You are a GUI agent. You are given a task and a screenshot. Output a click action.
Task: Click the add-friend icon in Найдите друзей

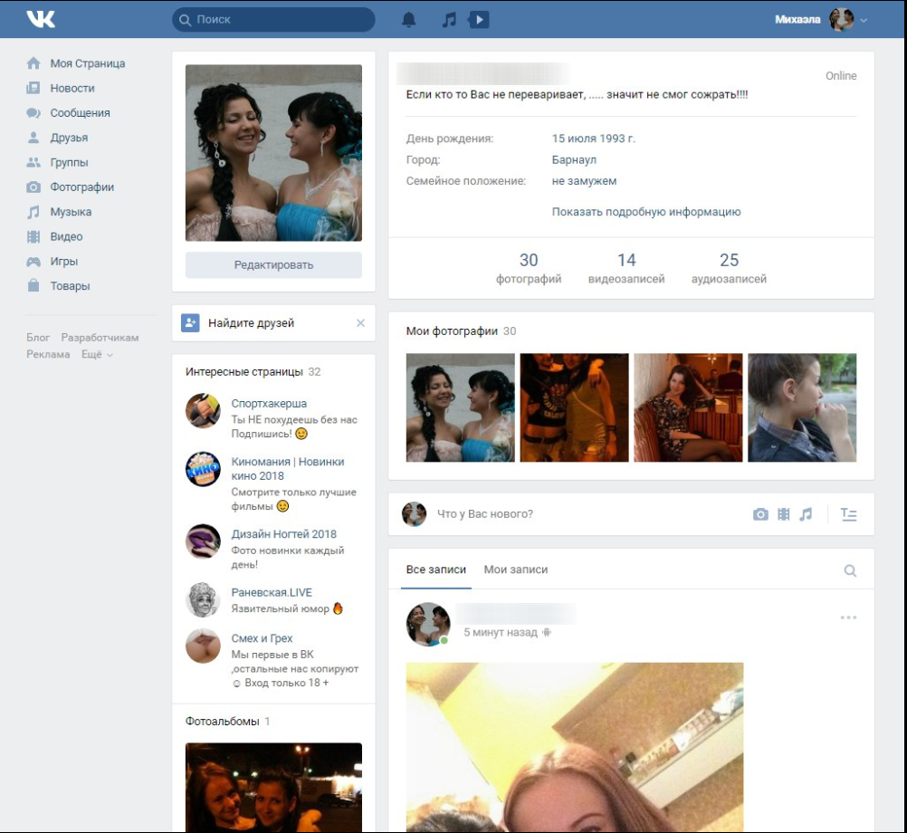tap(190, 322)
